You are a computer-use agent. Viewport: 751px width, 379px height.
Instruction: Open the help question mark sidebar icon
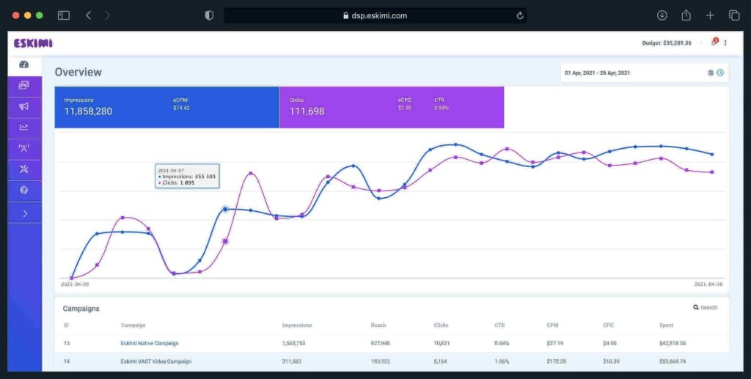point(23,190)
